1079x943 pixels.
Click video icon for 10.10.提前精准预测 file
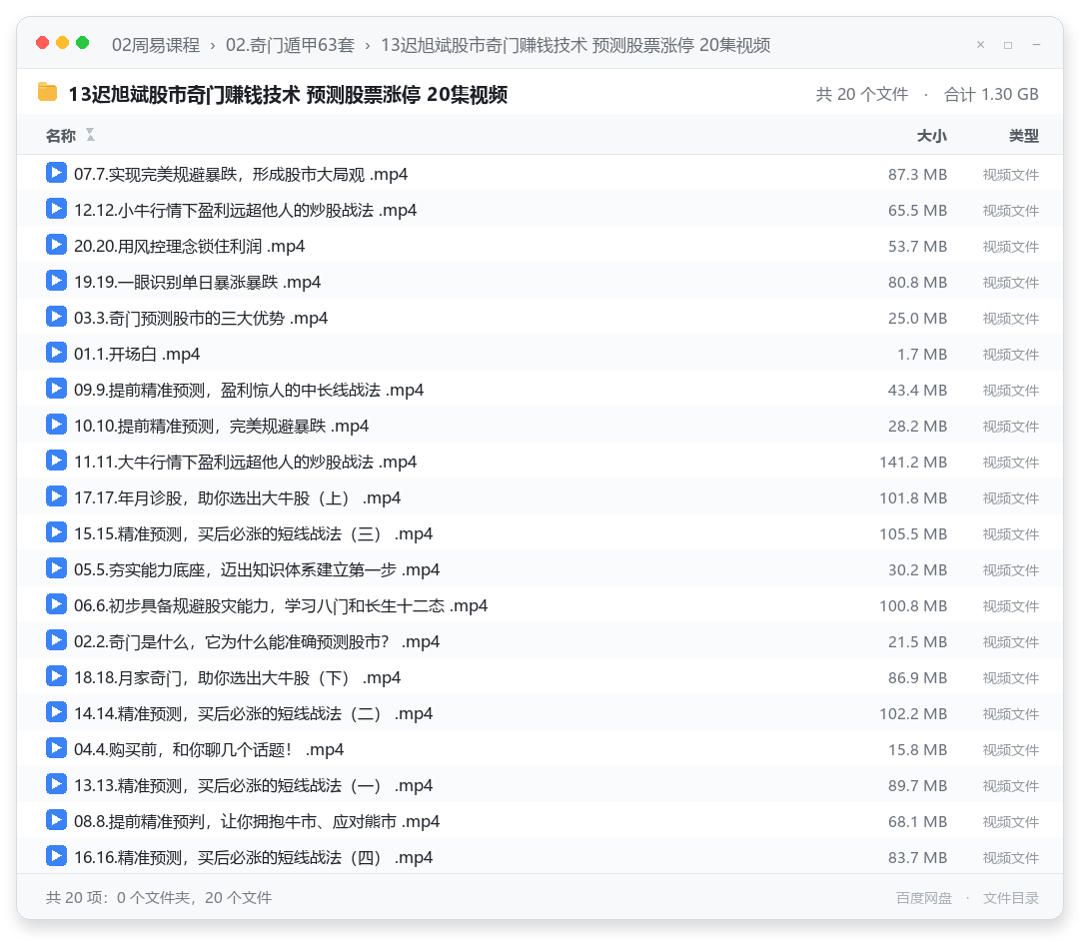[56, 425]
